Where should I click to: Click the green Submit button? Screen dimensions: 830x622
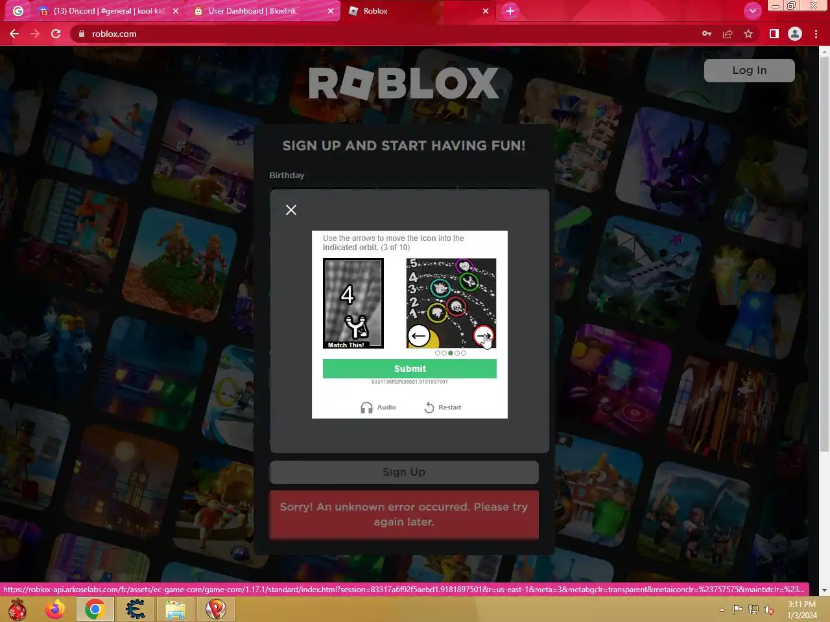[410, 369]
